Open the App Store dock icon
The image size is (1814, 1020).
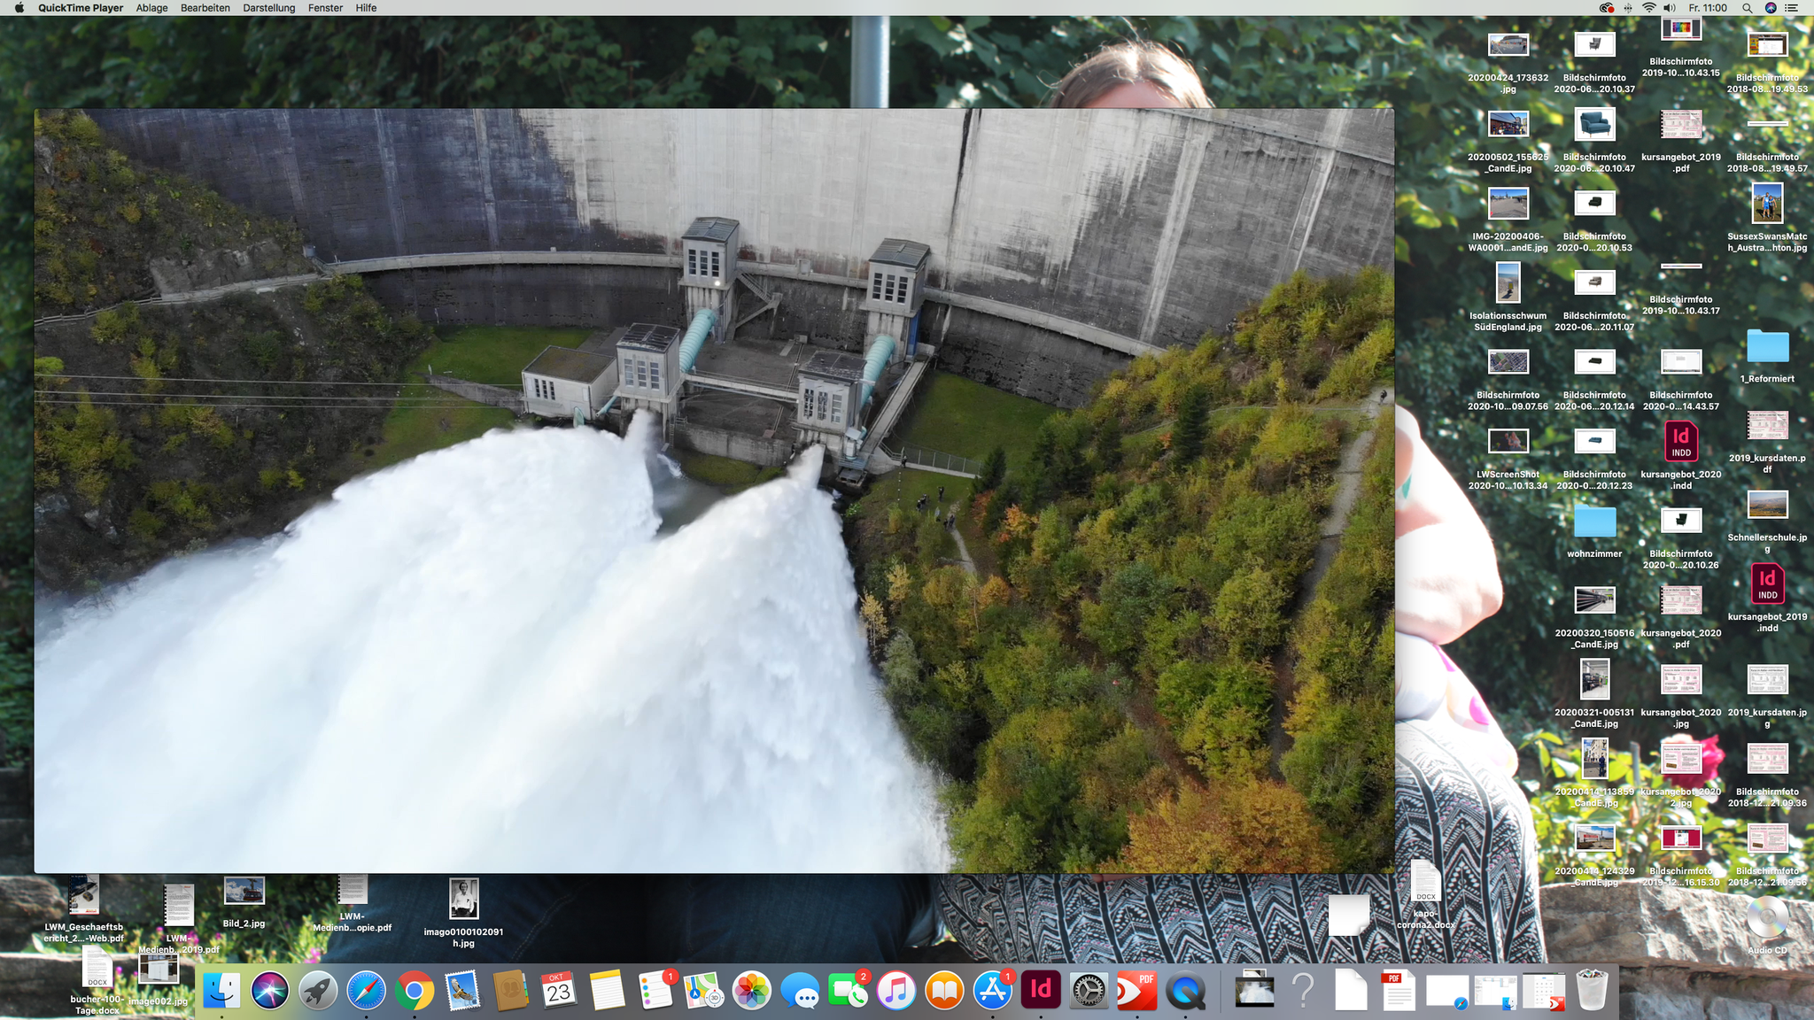[993, 991]
